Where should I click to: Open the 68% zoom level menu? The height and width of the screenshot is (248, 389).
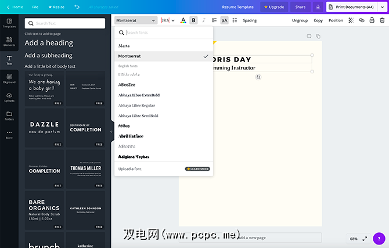[x=354, y=239]
